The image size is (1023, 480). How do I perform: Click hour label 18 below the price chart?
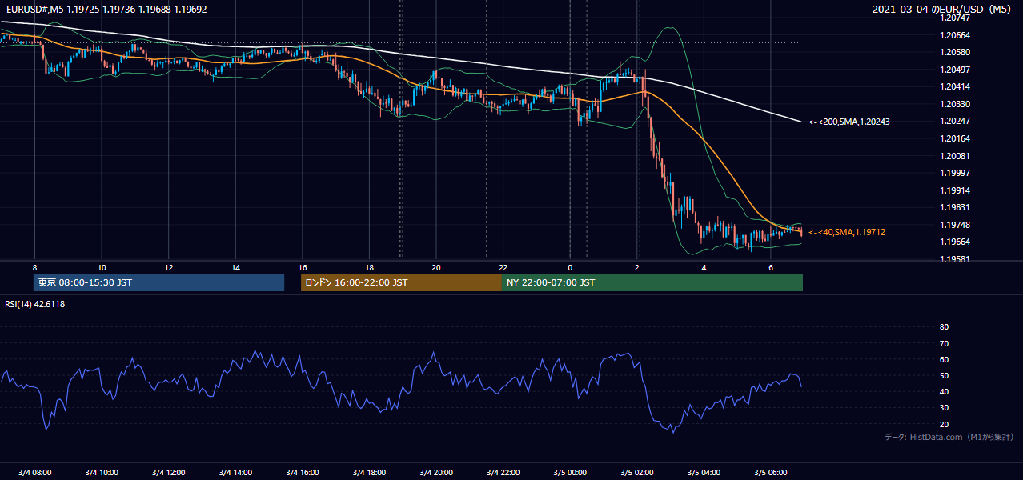click(369, 267)
